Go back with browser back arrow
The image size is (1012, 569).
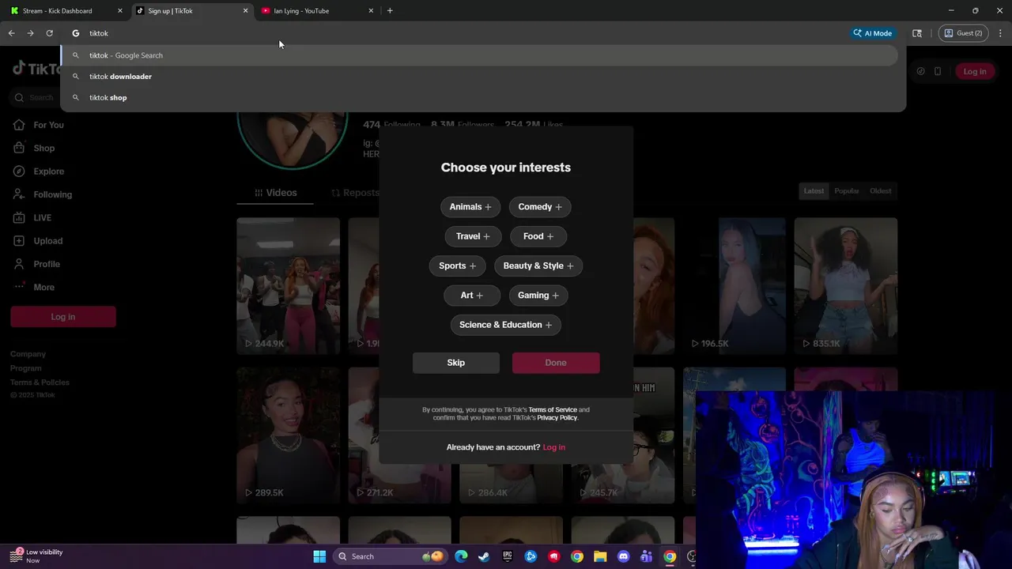11,33
